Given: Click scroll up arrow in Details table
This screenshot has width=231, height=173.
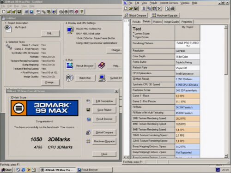Looking at the screenshot, I should pyautogui.click(x=226, y=27).
